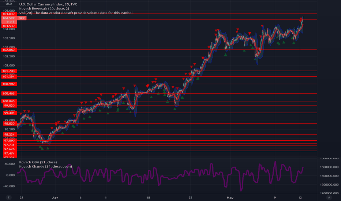The height and width of the screenshot is (201, 341).
Task: Click the 25 date label on the time axis
Action: 190,197
